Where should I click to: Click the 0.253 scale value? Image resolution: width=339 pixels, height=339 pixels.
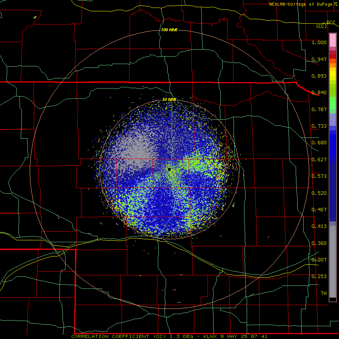point(319,276)
